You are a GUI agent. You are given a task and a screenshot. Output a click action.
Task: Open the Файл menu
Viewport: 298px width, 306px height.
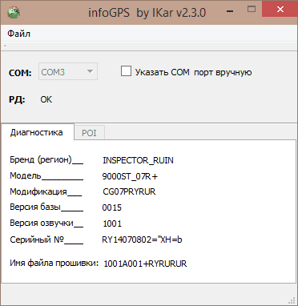pyautogui.click(x=18, y=34)
